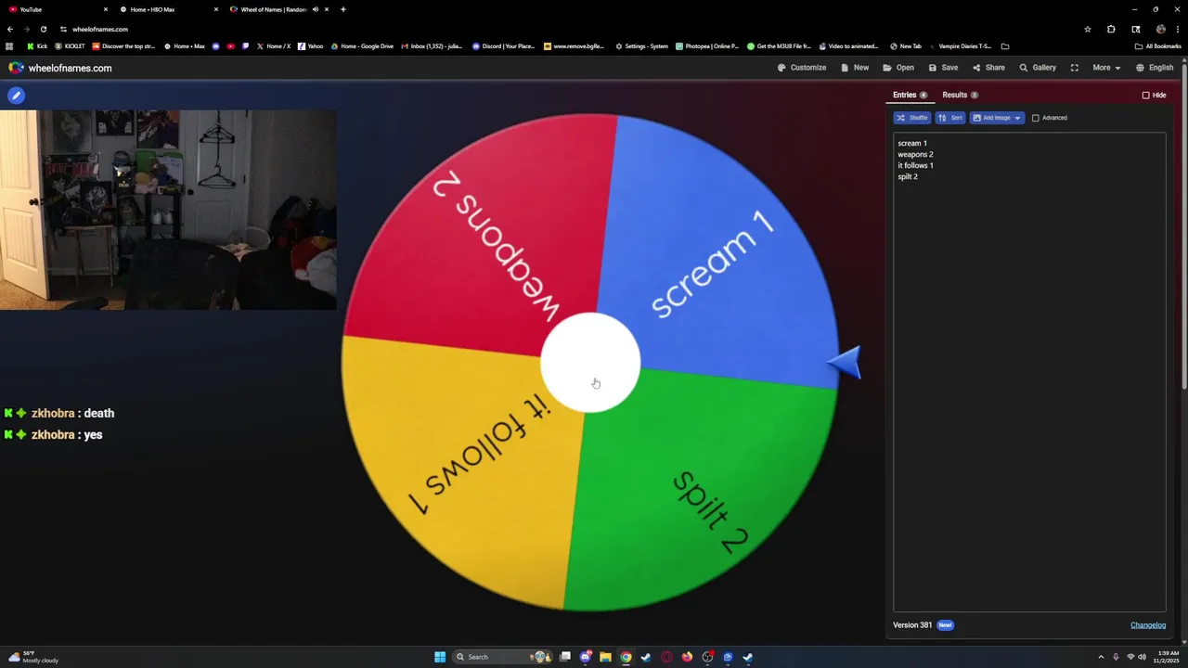This screenshot has width=1188, height=668.
Task: Open the Vampire Diaries bookmark
Action: click(x=960, y=46)
